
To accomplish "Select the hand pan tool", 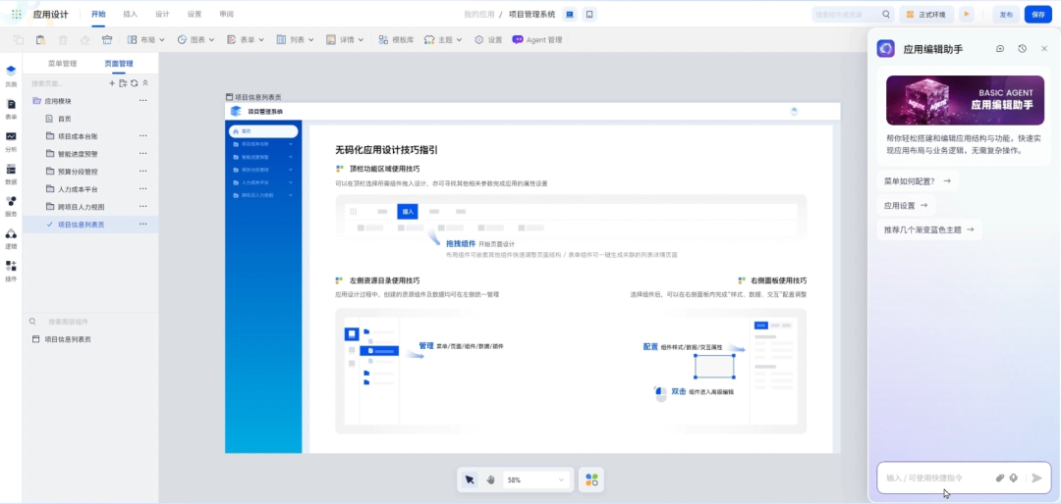I will [490, 479].
